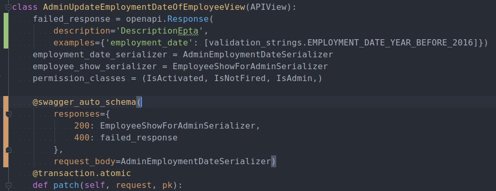Viewport: 496px width, 191px height.
Task: Click 'Response' after openapi
Action: pos(188,19)
